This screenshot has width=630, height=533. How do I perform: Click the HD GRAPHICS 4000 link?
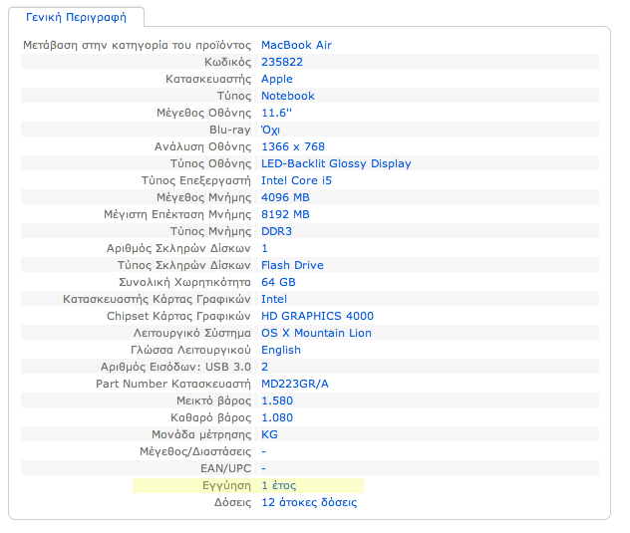click(317, 316)
